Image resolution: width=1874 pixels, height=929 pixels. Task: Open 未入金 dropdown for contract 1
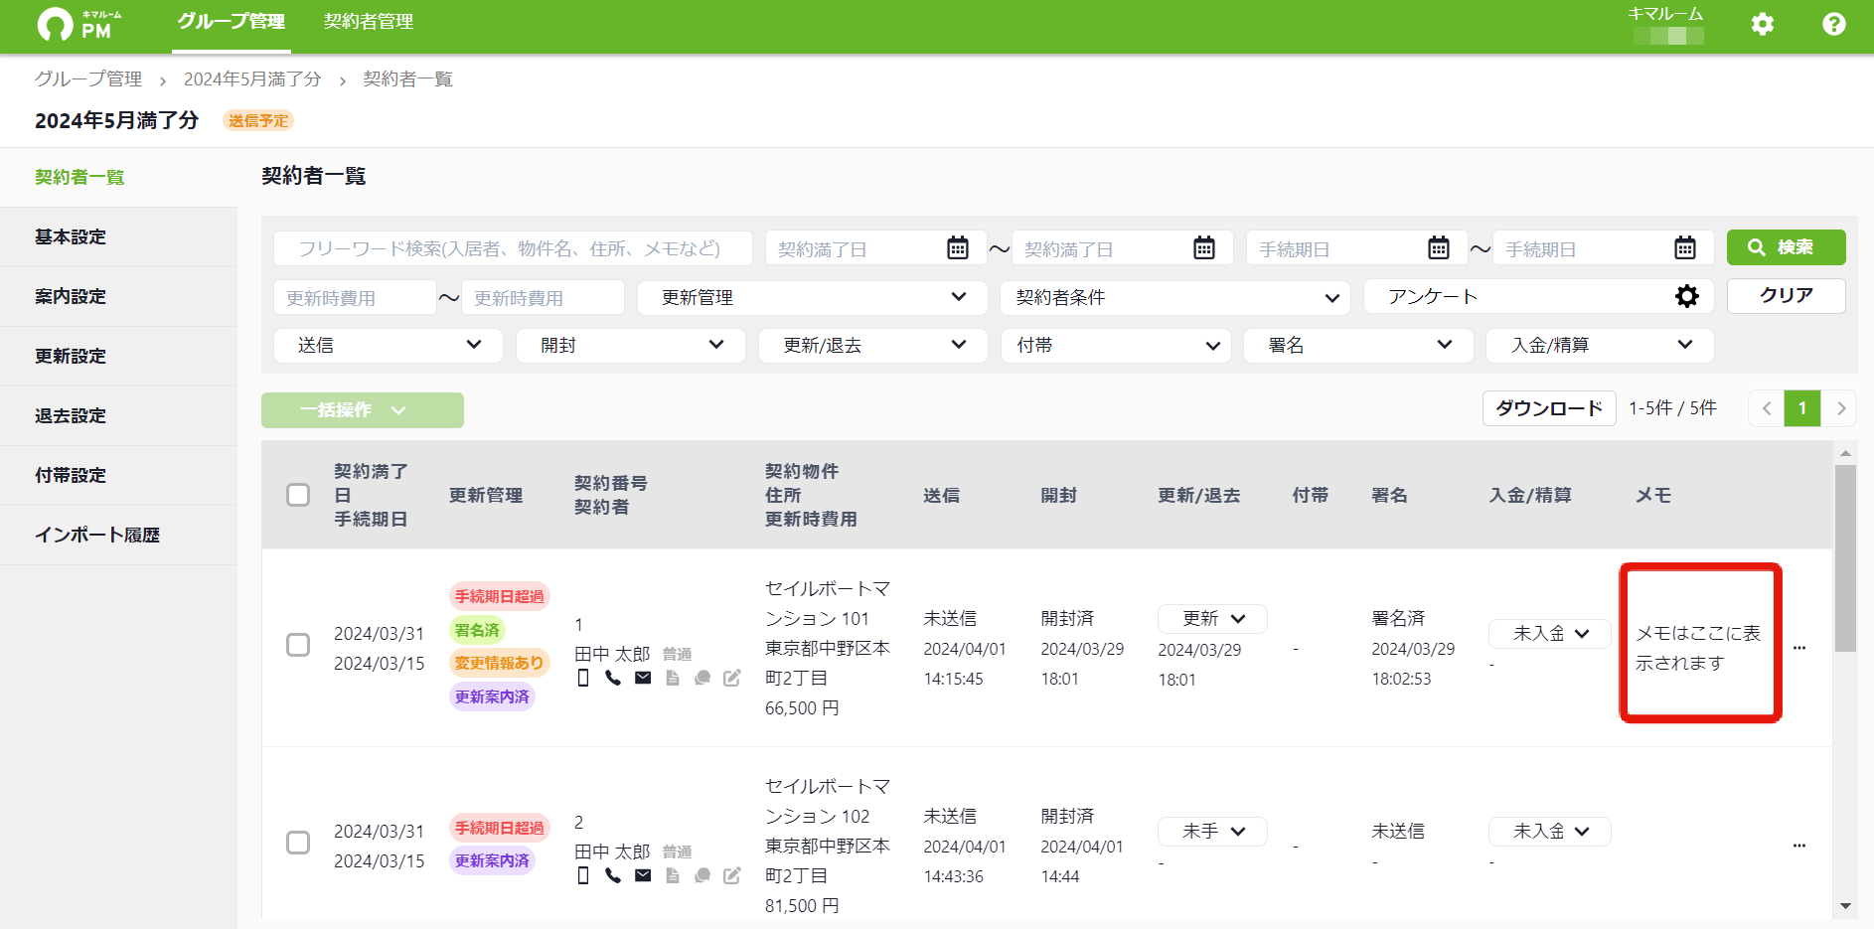coord(1549,633)
